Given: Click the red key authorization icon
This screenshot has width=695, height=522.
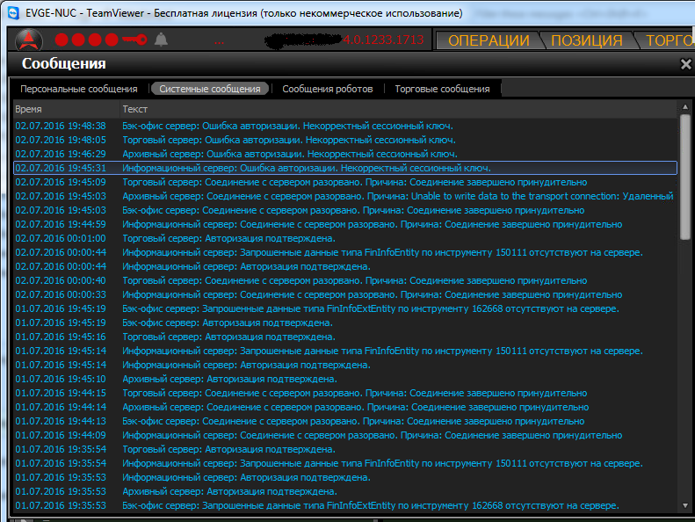Looking at the screenshot, I should click(x=134, y=40).
